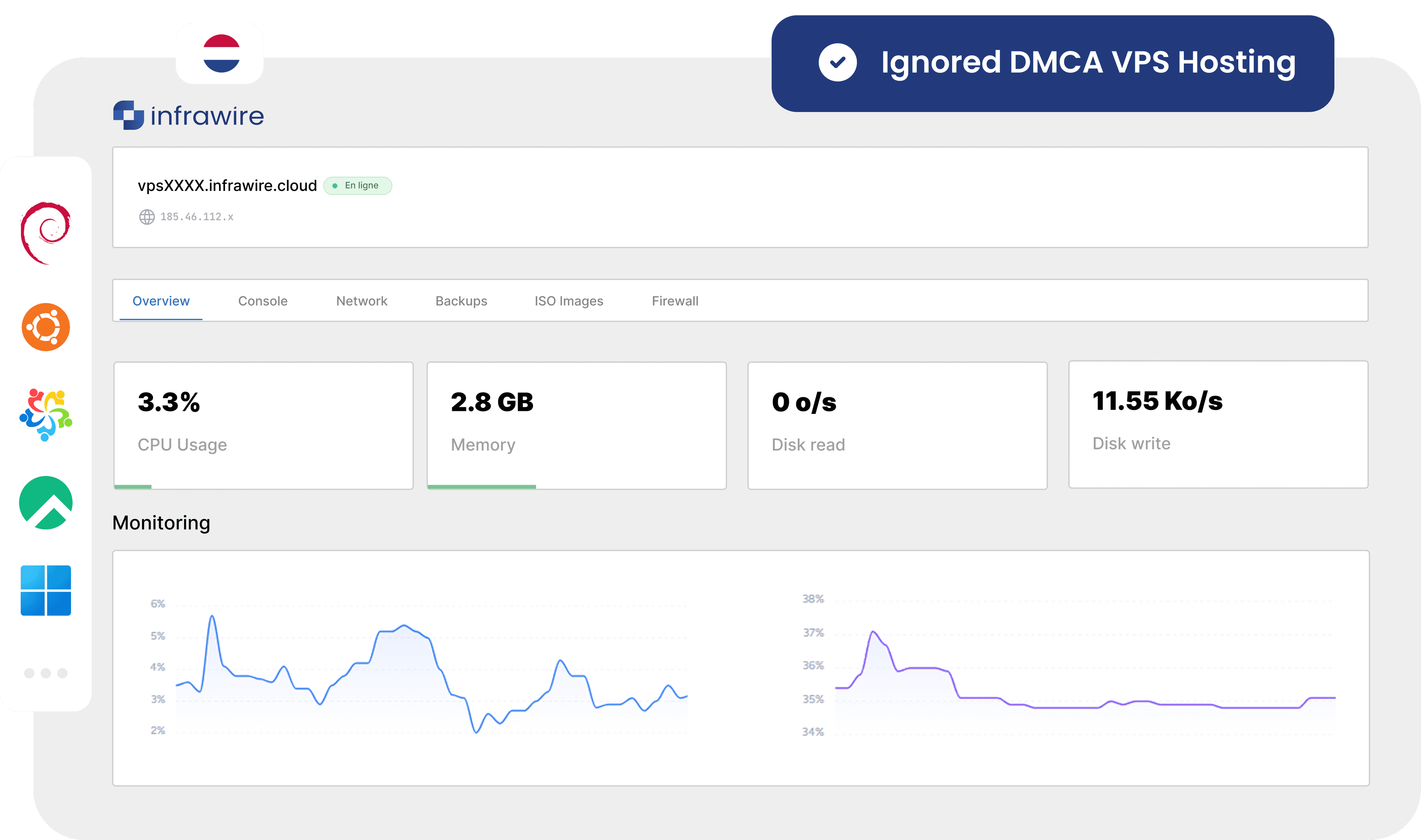The width and height of the screenshot is (1421, 840).
Task: Click the En ligne status badge
Action: pos(358,185)
